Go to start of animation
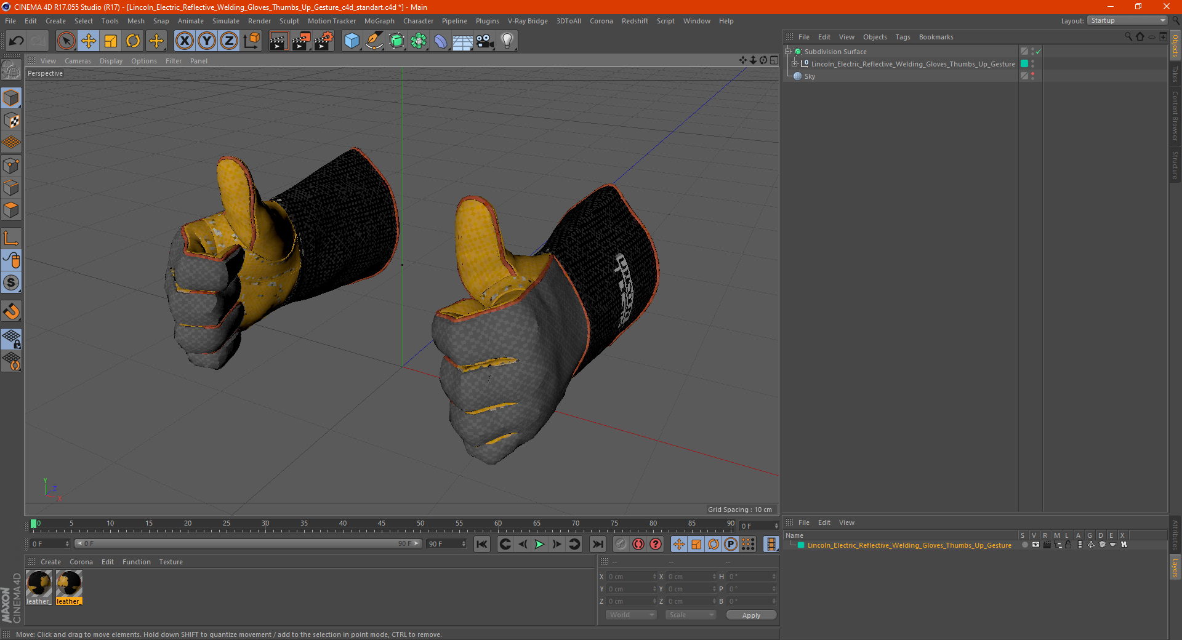The height and width of the screenshot is (640, 1182). click(482, 544)
